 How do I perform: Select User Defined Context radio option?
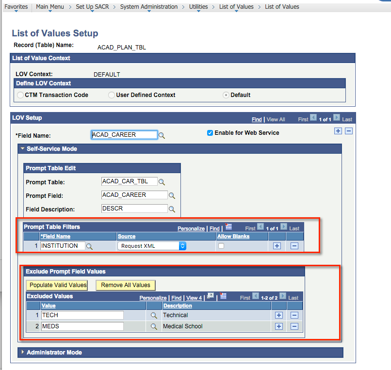click(x=112, y=95)
